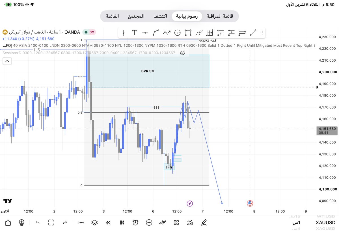This screenshot has width=339, height=237.
Task: Open the candlestick chart type selector
Action: (122, 223)
